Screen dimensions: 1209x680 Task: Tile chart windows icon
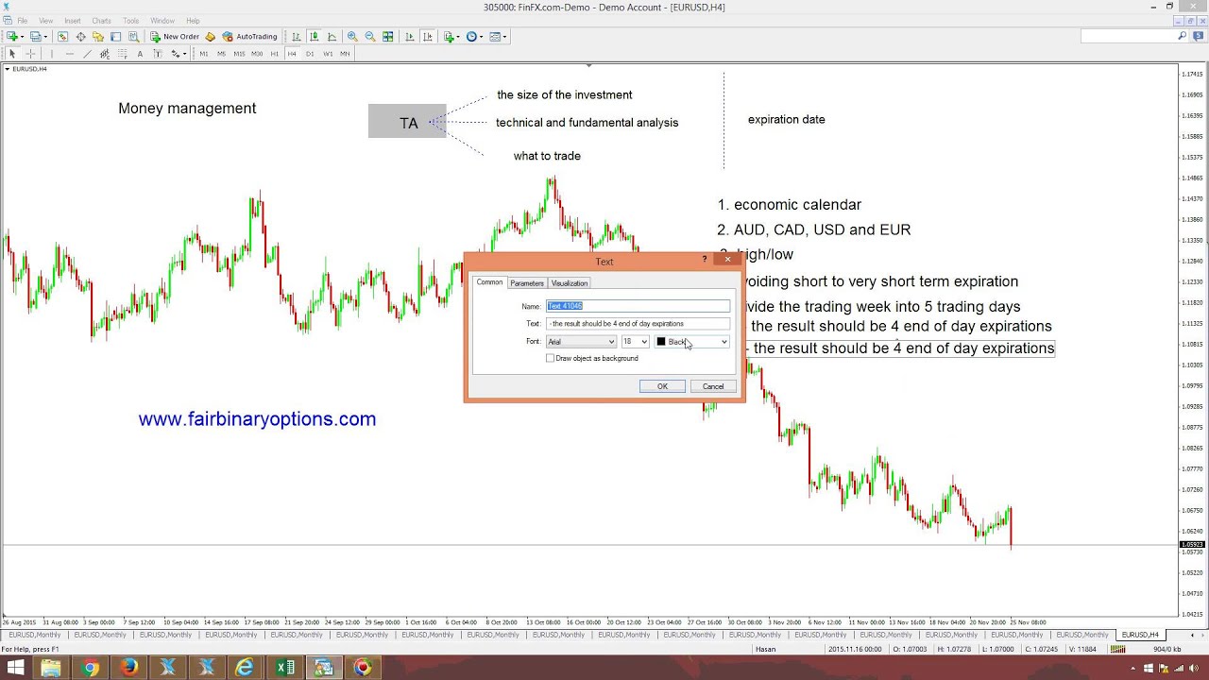[388, 37]
